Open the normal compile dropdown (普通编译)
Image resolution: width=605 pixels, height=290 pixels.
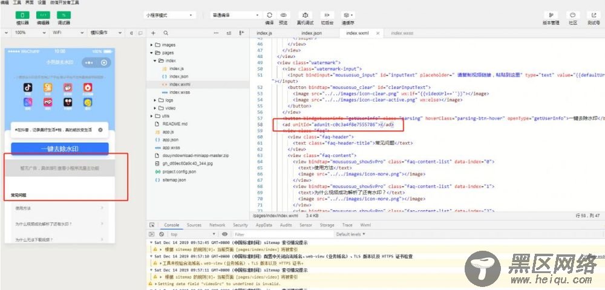pos(235,15)
